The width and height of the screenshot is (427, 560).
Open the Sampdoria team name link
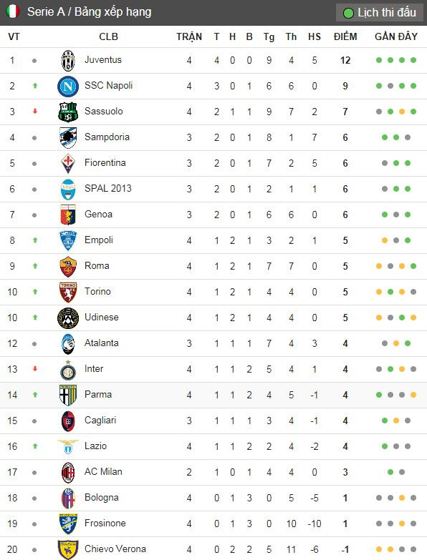107,137
